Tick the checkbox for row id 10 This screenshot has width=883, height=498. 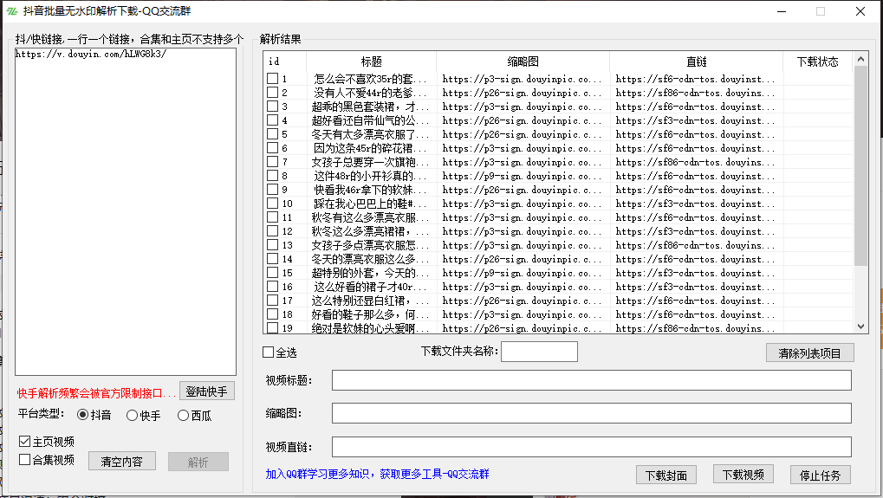273,204
